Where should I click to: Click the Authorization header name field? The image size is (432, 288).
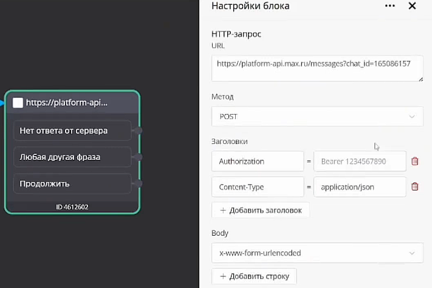coord(258,161)
